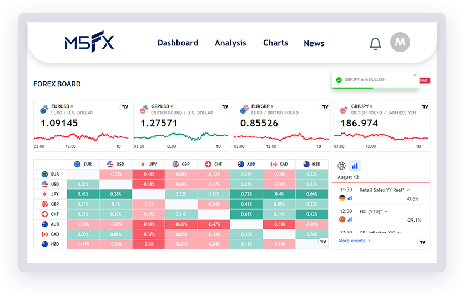Open TradingView logo on GBPUSD card
This screenshot has width=464, height=296.
(x=225, y=107)
